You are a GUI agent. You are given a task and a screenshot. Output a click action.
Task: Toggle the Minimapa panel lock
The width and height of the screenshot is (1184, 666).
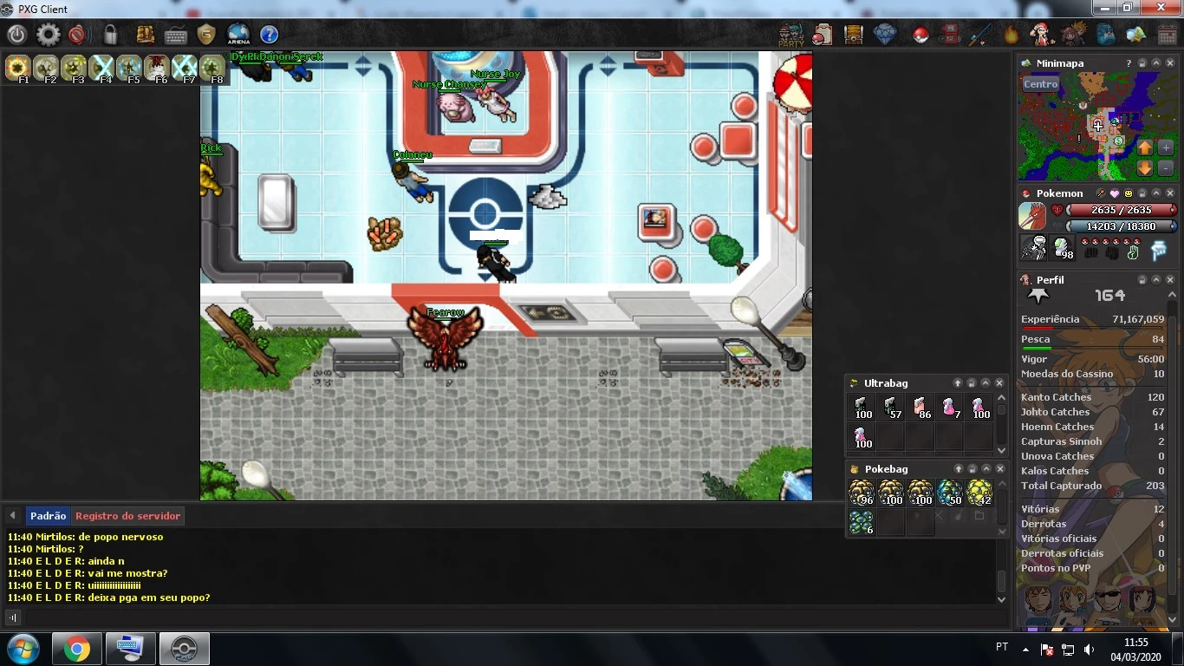click(1142, 63)
